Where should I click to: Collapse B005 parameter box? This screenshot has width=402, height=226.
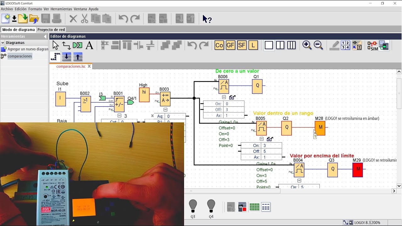tap(262, 139)
